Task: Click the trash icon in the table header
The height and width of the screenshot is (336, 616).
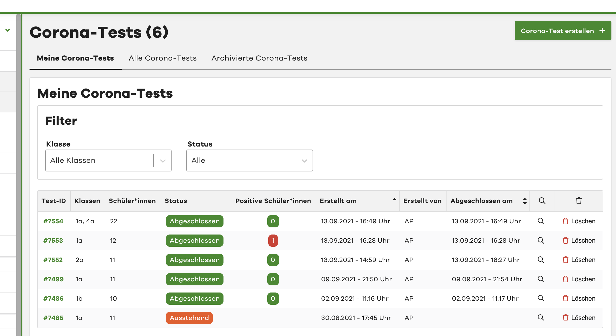Action: tap(579, 201)
